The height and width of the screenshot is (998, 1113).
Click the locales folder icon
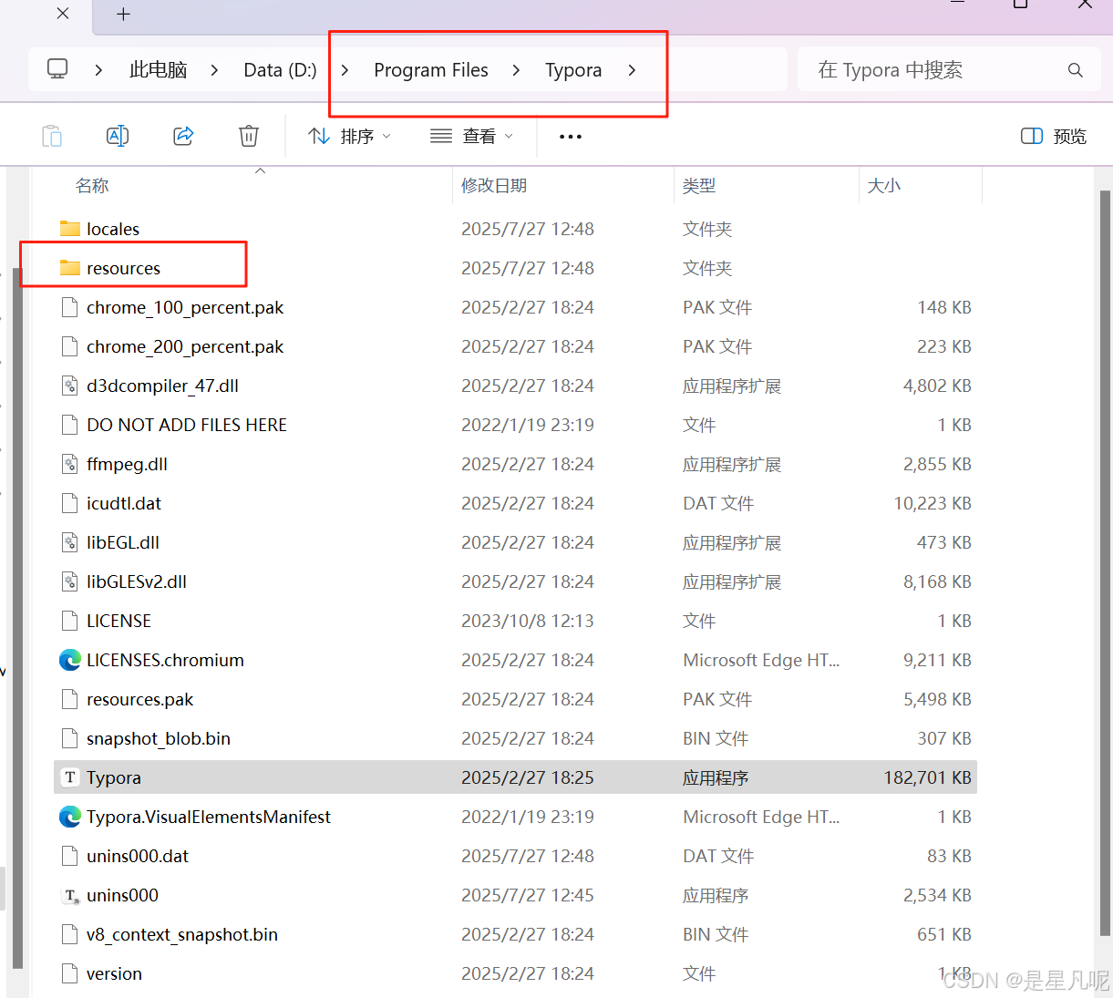[x=70, y=229]
